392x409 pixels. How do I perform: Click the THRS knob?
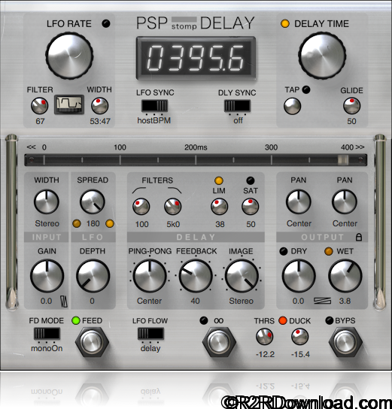coord(265,337)
